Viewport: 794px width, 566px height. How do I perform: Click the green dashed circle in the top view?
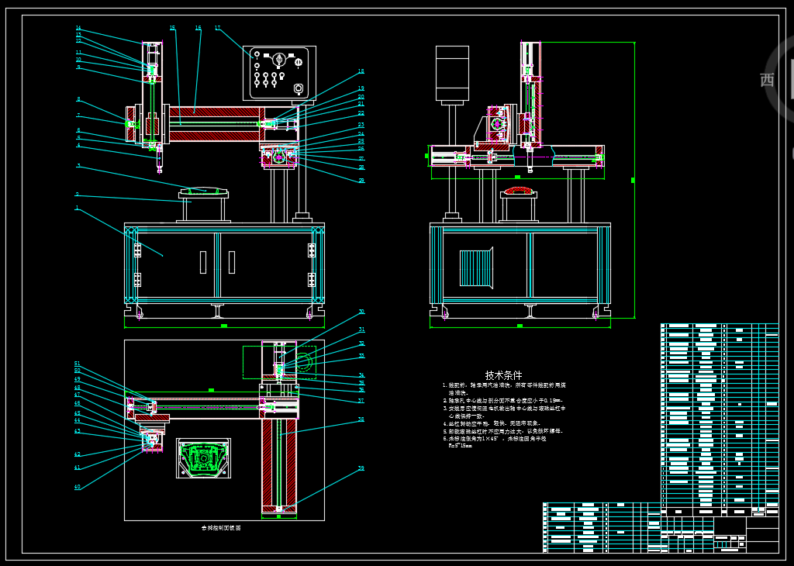pyautogui.click(x=302, y=361)
